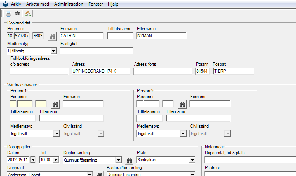Click the Person 1 Personnr middle yellow field
The image size is (296, 176).
click(x=25, y=104)
